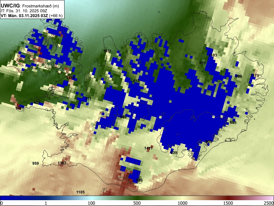Click the 959 map value
274x206 pixels.
[35, 163]
